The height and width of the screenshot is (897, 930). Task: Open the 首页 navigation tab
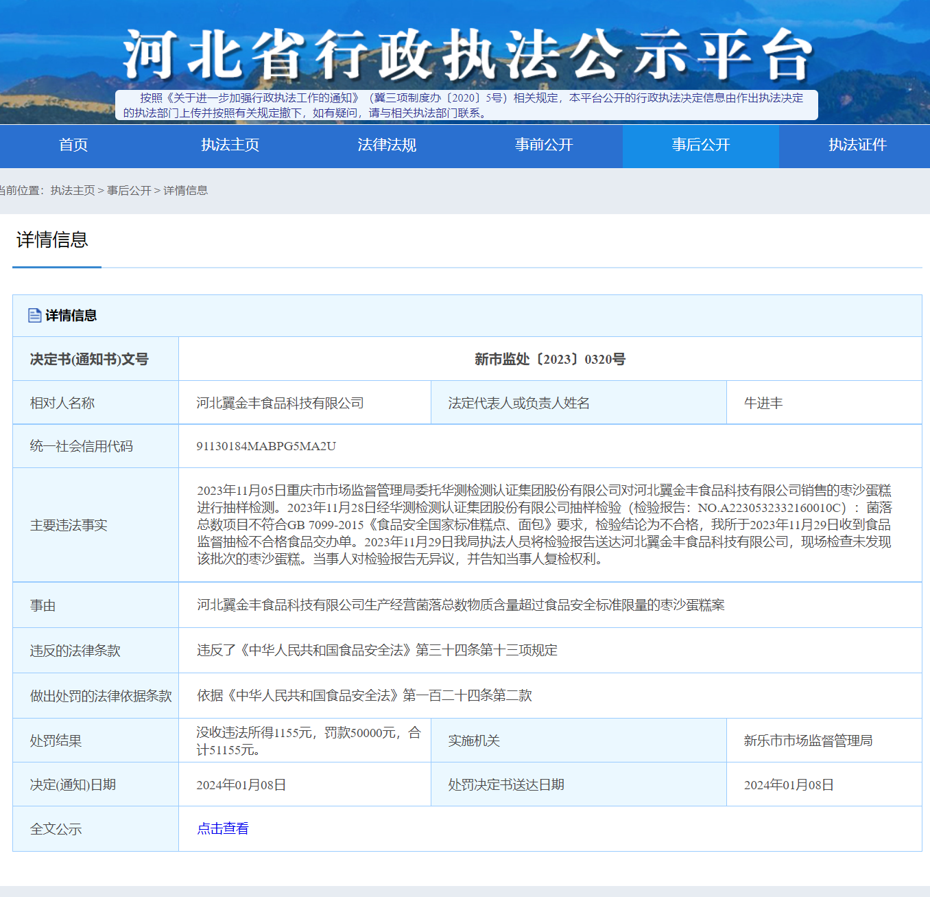73,145
